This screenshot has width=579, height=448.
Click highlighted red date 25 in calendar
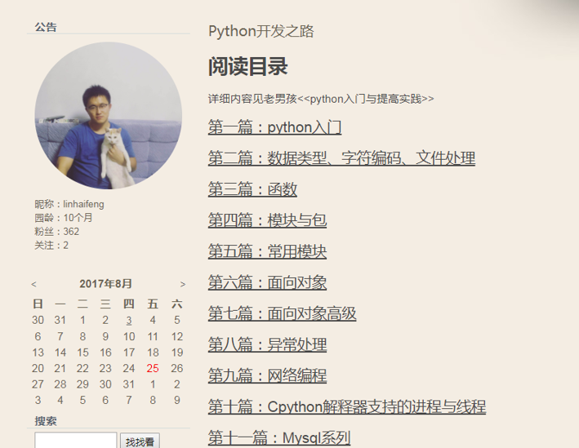(153, 368)
